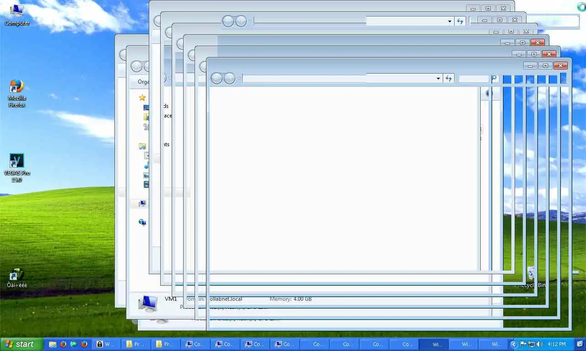The height and width of the screenshot is (351, 586).
Task: Open the VEGAS Pro 15.0 desktop shortcut
Action: click(16, 168)
